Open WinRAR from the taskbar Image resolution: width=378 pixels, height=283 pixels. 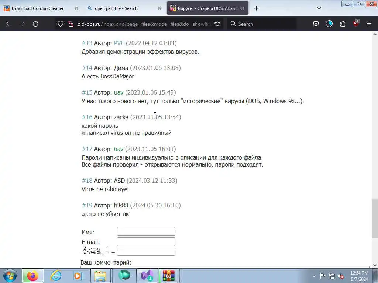[169, 276]
